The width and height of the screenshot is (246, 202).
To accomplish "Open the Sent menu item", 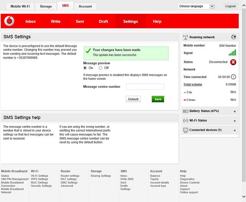I will (80, 21).
